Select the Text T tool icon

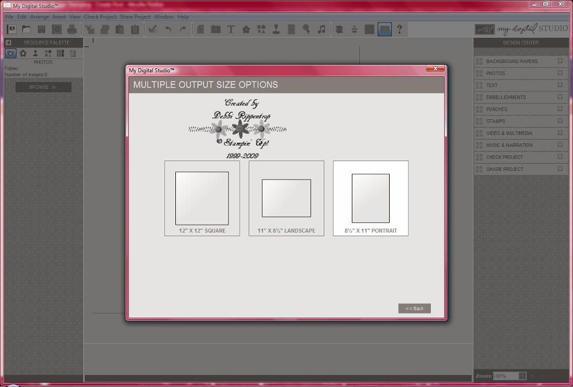tap(230, 29)
